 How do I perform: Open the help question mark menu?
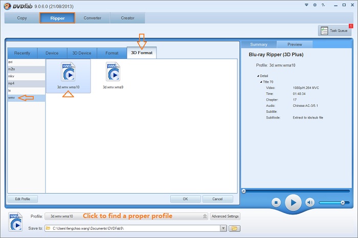click(323, 5)
